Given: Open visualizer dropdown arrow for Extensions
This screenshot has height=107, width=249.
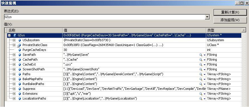Looking at the screenshot, I should (204, 94).
